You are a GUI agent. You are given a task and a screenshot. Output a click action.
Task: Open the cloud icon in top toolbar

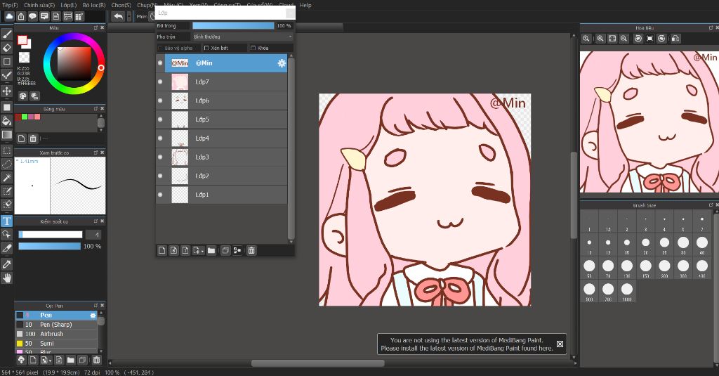point(9,17)
